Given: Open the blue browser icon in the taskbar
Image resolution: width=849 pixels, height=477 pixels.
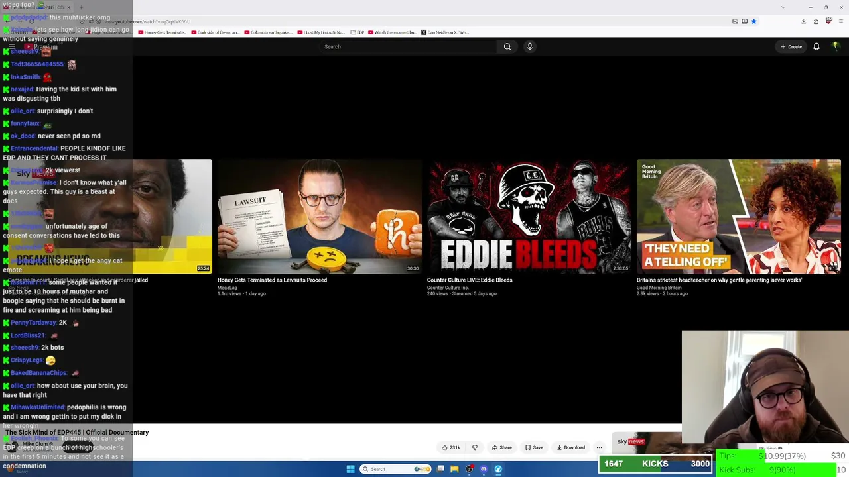Looking at the screenshot, I should 498,469.
